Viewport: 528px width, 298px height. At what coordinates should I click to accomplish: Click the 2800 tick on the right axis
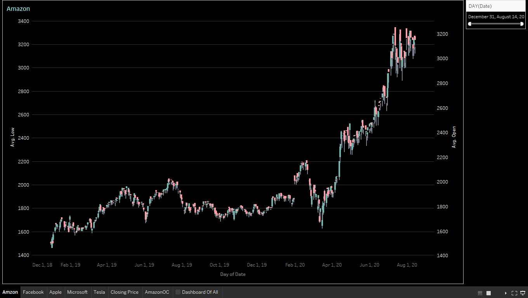pyautogui.click(x=443, y=83)
